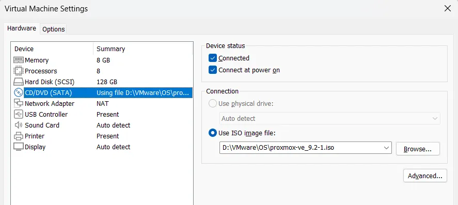The height and width of the screenshot is (205, 458).
Task: Click the NAT network summary value
Action: [103, 103]
